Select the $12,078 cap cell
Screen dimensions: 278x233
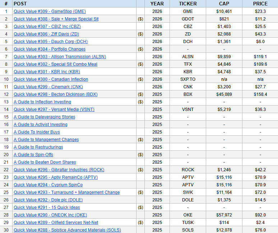224,230
